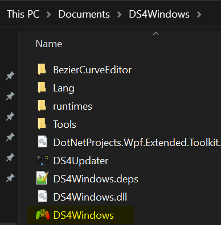Click the DS4Windows.dll gear file icon
The image size is (221, 225).
42,196
